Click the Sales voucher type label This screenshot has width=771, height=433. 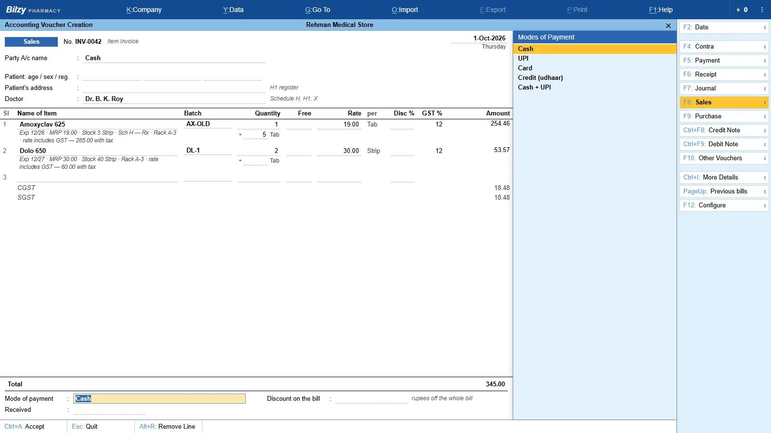[x=31, y=42]
